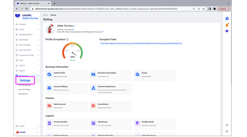The width and height of the screenshot is (247, 137).
Task: Go forward with browser forward arrow
Action: (x=22, y=9)
